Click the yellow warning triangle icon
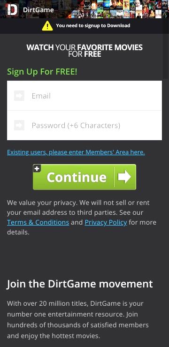The width and height of the screenshot is (169, 347). tap(47, 26)
